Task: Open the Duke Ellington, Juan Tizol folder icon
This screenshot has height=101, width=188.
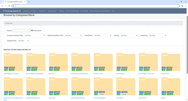Action: point(148,62)
